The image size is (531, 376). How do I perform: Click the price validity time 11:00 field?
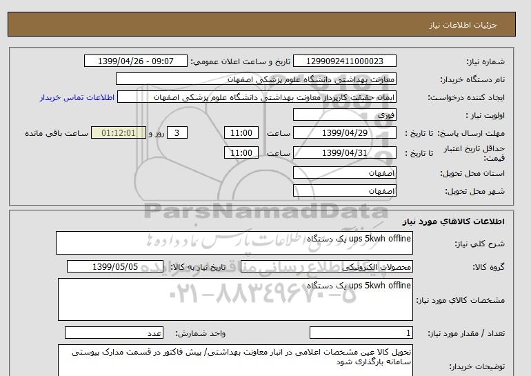(241, 152)
